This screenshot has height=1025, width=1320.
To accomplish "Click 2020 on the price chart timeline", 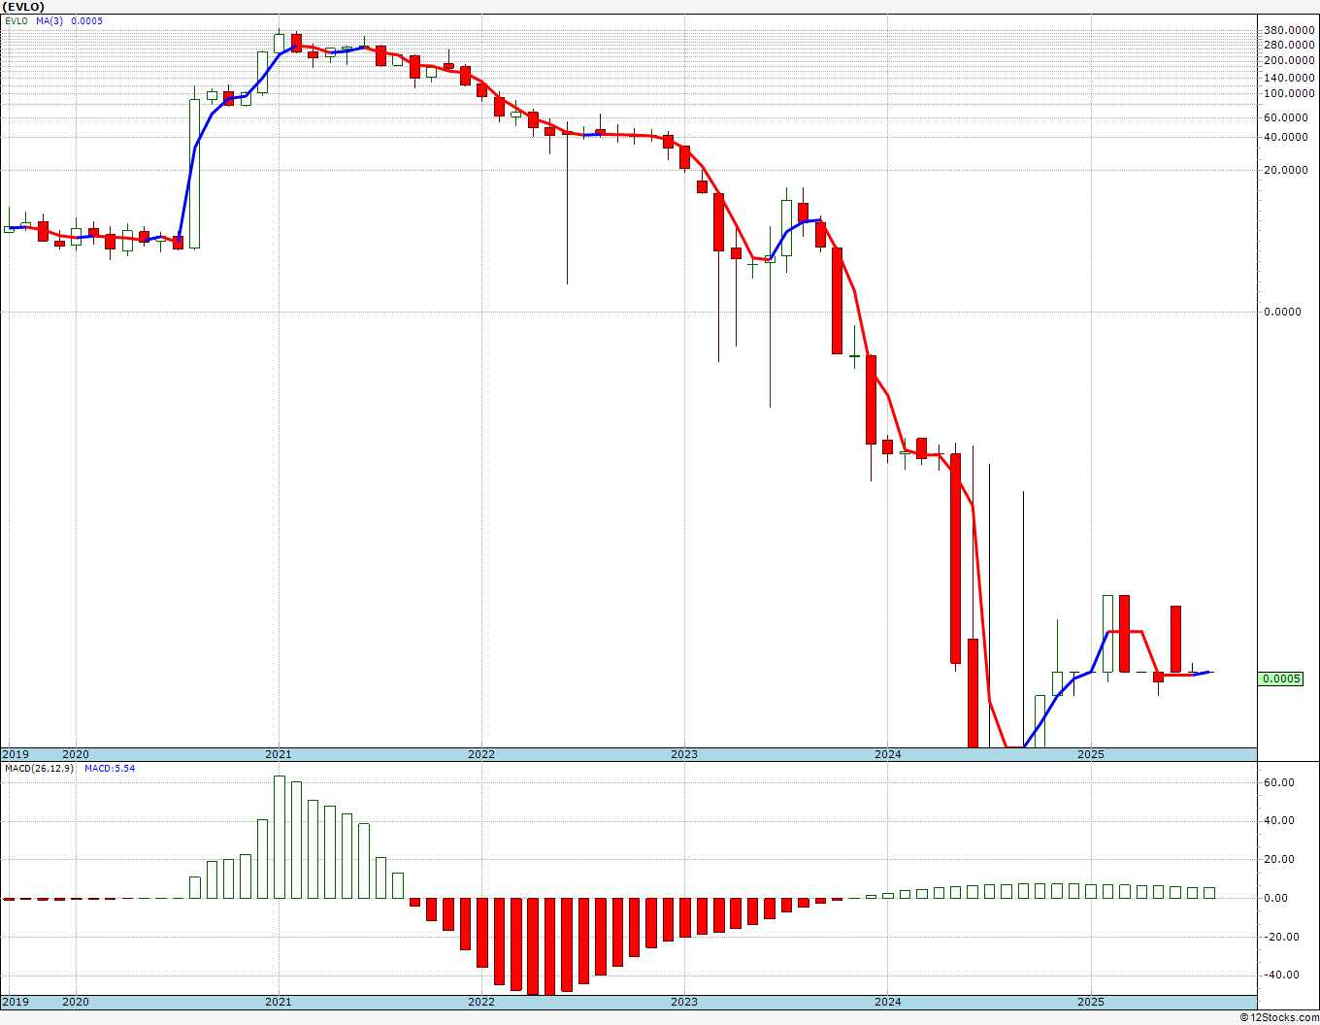I will 76,754.
